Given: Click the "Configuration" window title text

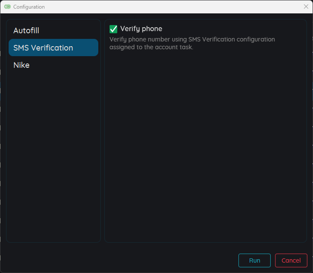Looking at the screenshot, I should [x=29, y=7].
